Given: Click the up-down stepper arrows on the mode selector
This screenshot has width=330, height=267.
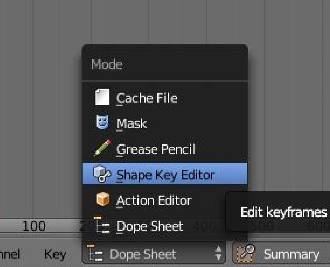Looking at the screenshot, I should [x=219, y=252].
